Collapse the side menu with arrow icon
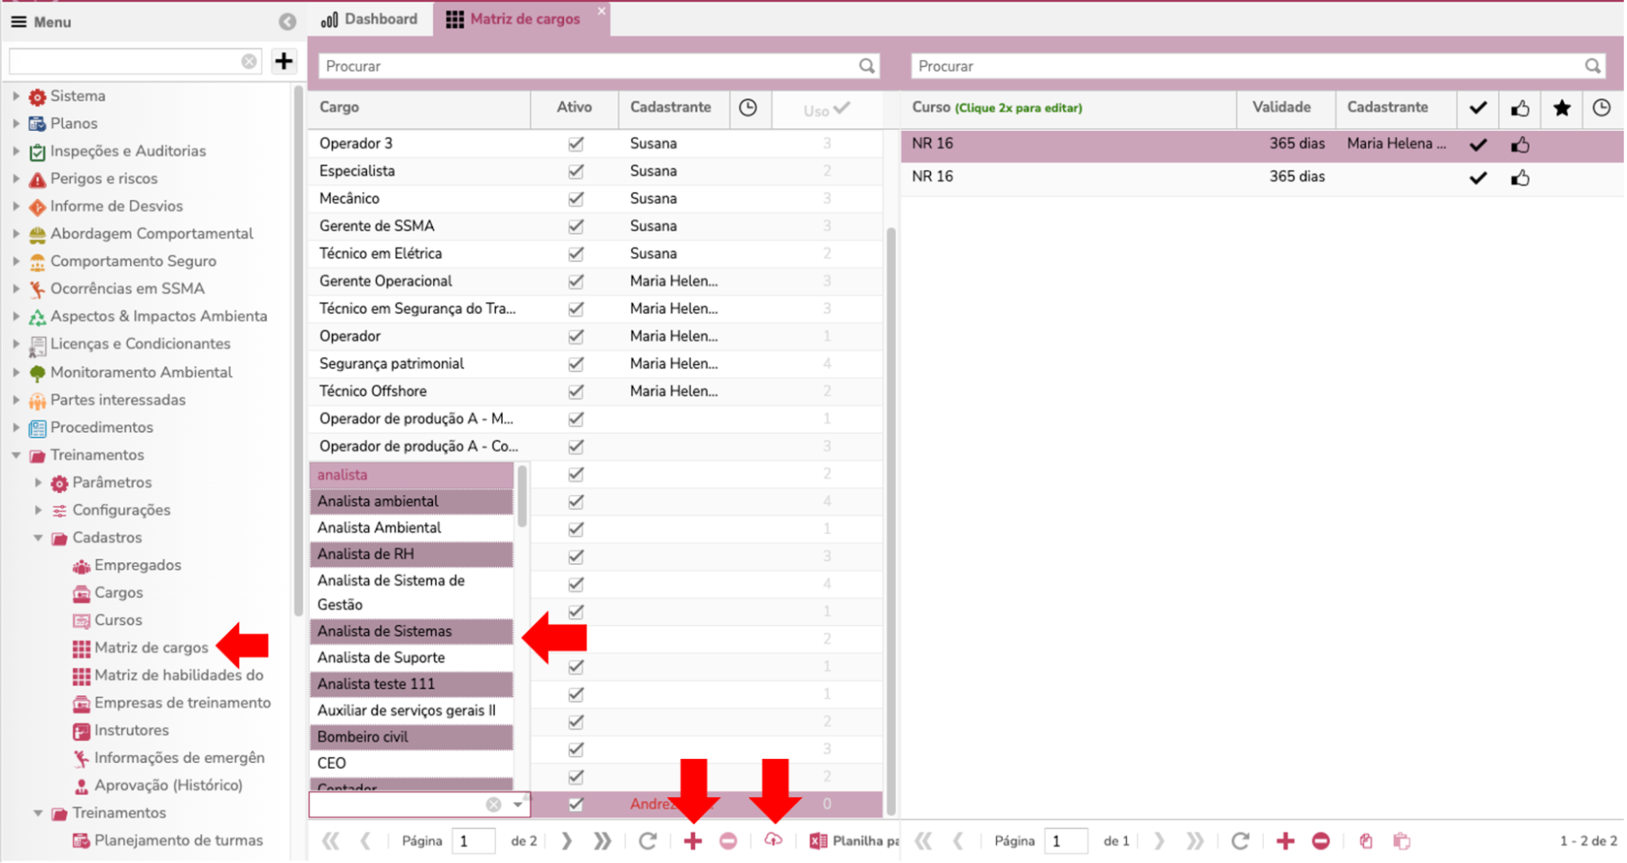 287,22
